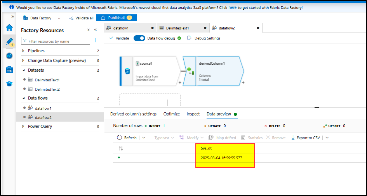Open the Export to CSV dropdown arrow
Viewport: 367px width, 196px height.
click(327, 138)
